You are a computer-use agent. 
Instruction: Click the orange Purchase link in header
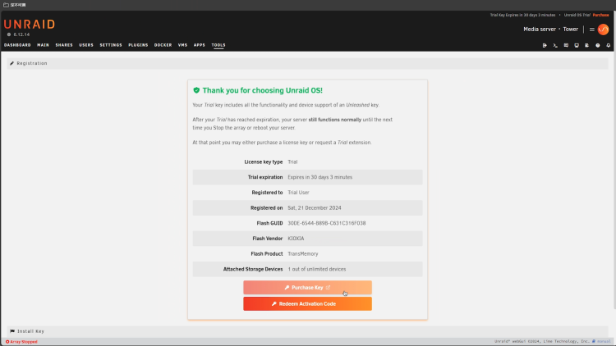[x=600, y=15]
